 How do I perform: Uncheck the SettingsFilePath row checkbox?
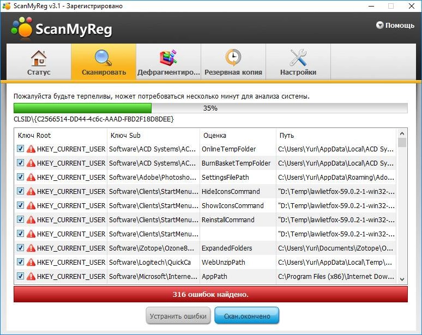pos(21,177)
